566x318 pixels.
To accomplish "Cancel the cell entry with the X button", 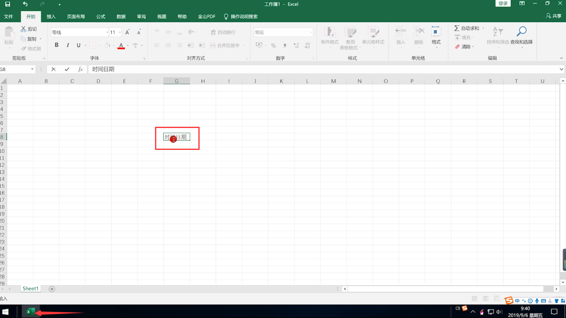I will [x=53, y=69].
